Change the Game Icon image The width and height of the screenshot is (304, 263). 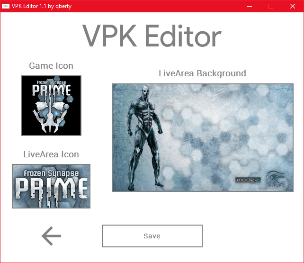(51, 106)
